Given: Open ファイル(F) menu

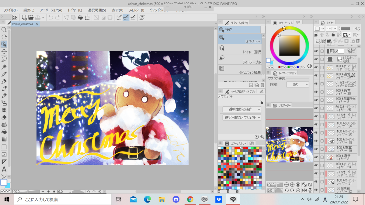Looking at the screenshot, I should pos(10,10).
